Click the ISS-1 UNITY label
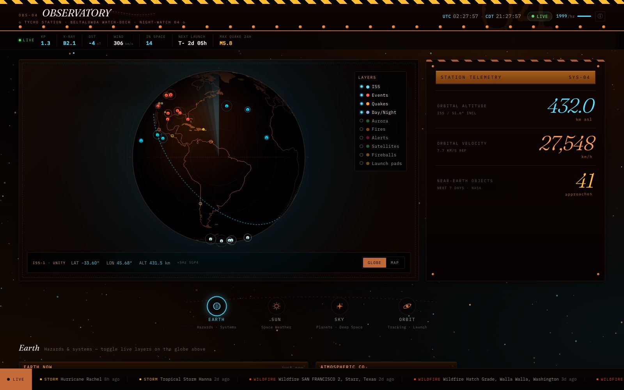The width and height of the screenshot is (624, 390). point(49,263)
